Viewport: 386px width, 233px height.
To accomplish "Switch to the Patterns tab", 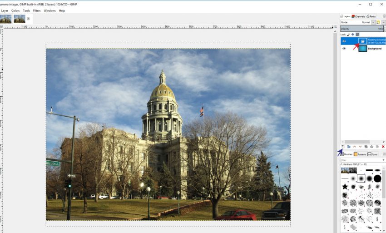I will point(360,154).
